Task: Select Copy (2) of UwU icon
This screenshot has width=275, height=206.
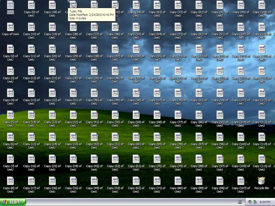Action: pyautogui.click(x=10, y=49)
